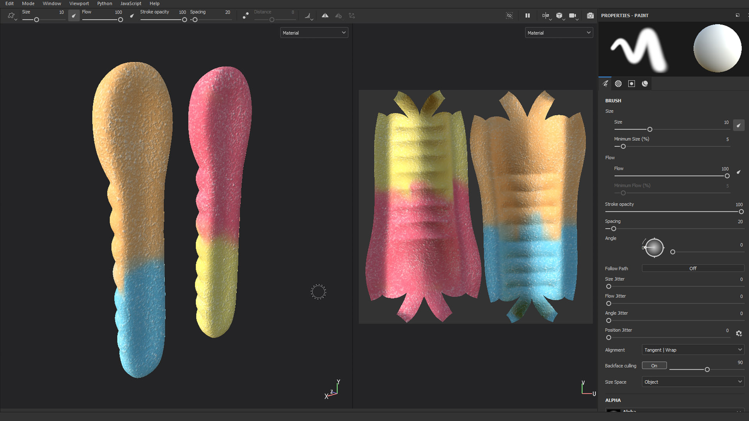Click the Stroke opacity slider in properties panel
This screenshot has width=749, height=421.
click(x=673, y=212)
